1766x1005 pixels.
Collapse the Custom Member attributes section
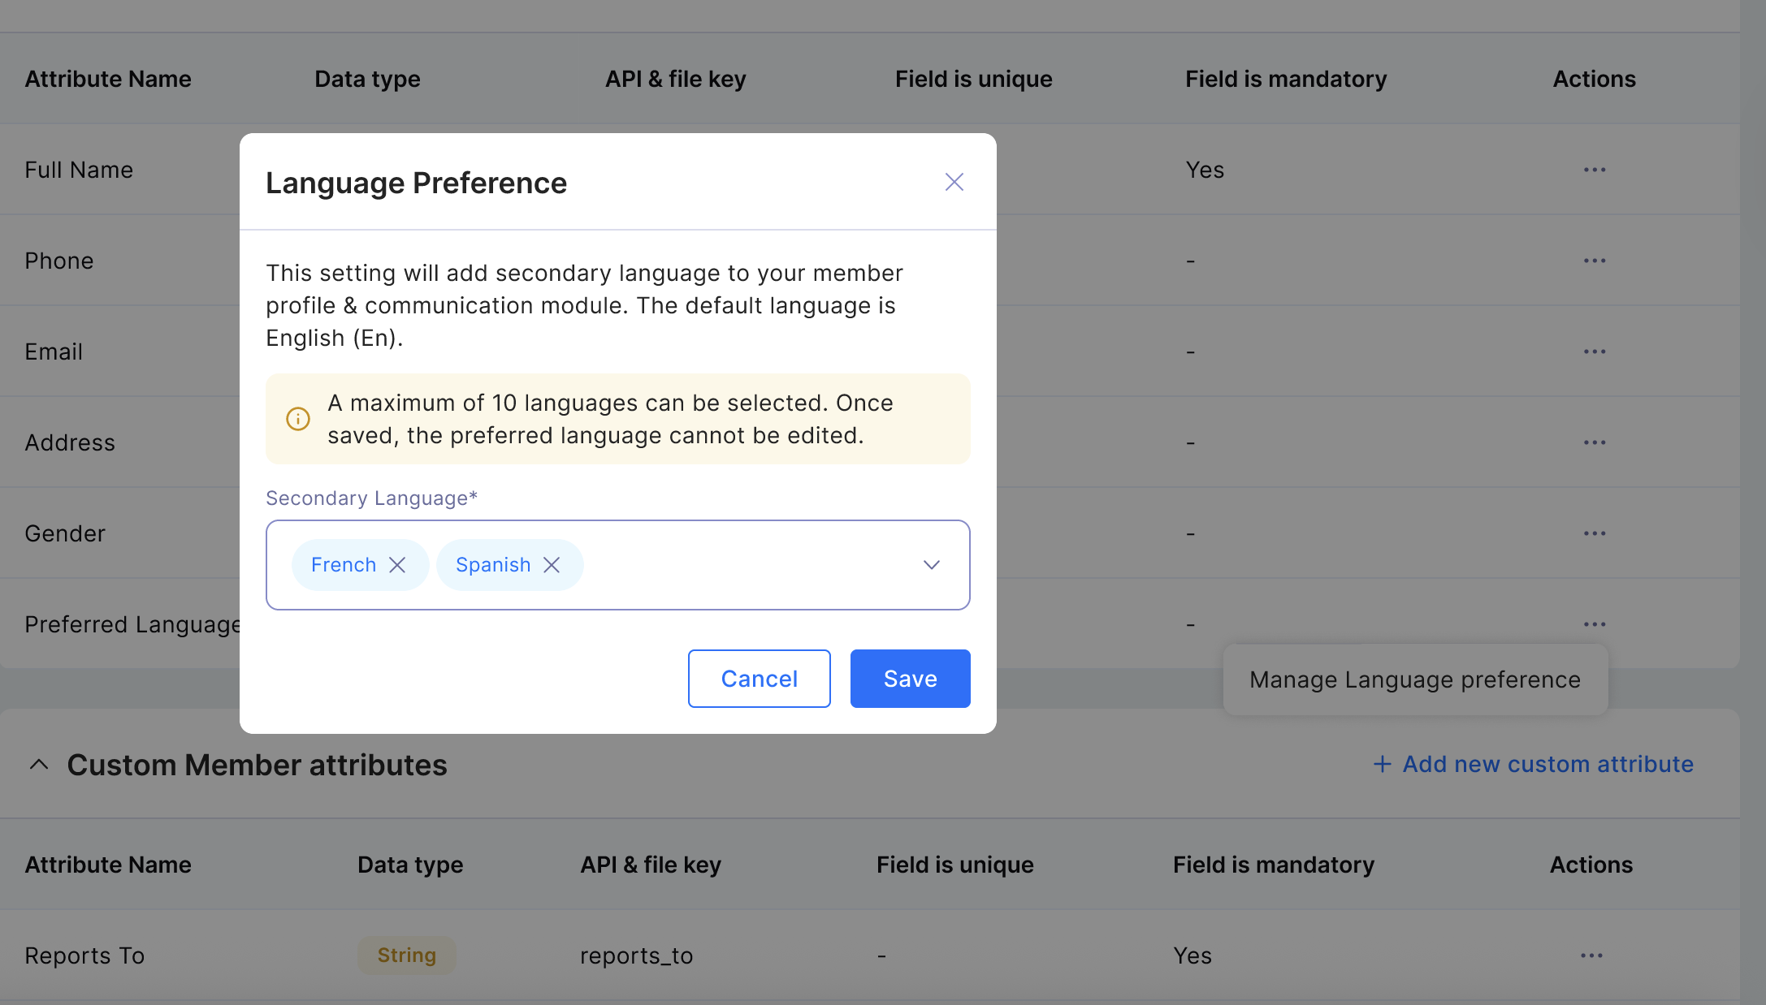coord(39,765)
